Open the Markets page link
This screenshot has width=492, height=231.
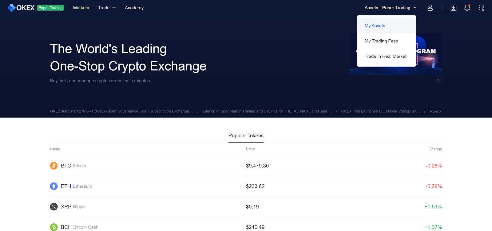[81, 8]
